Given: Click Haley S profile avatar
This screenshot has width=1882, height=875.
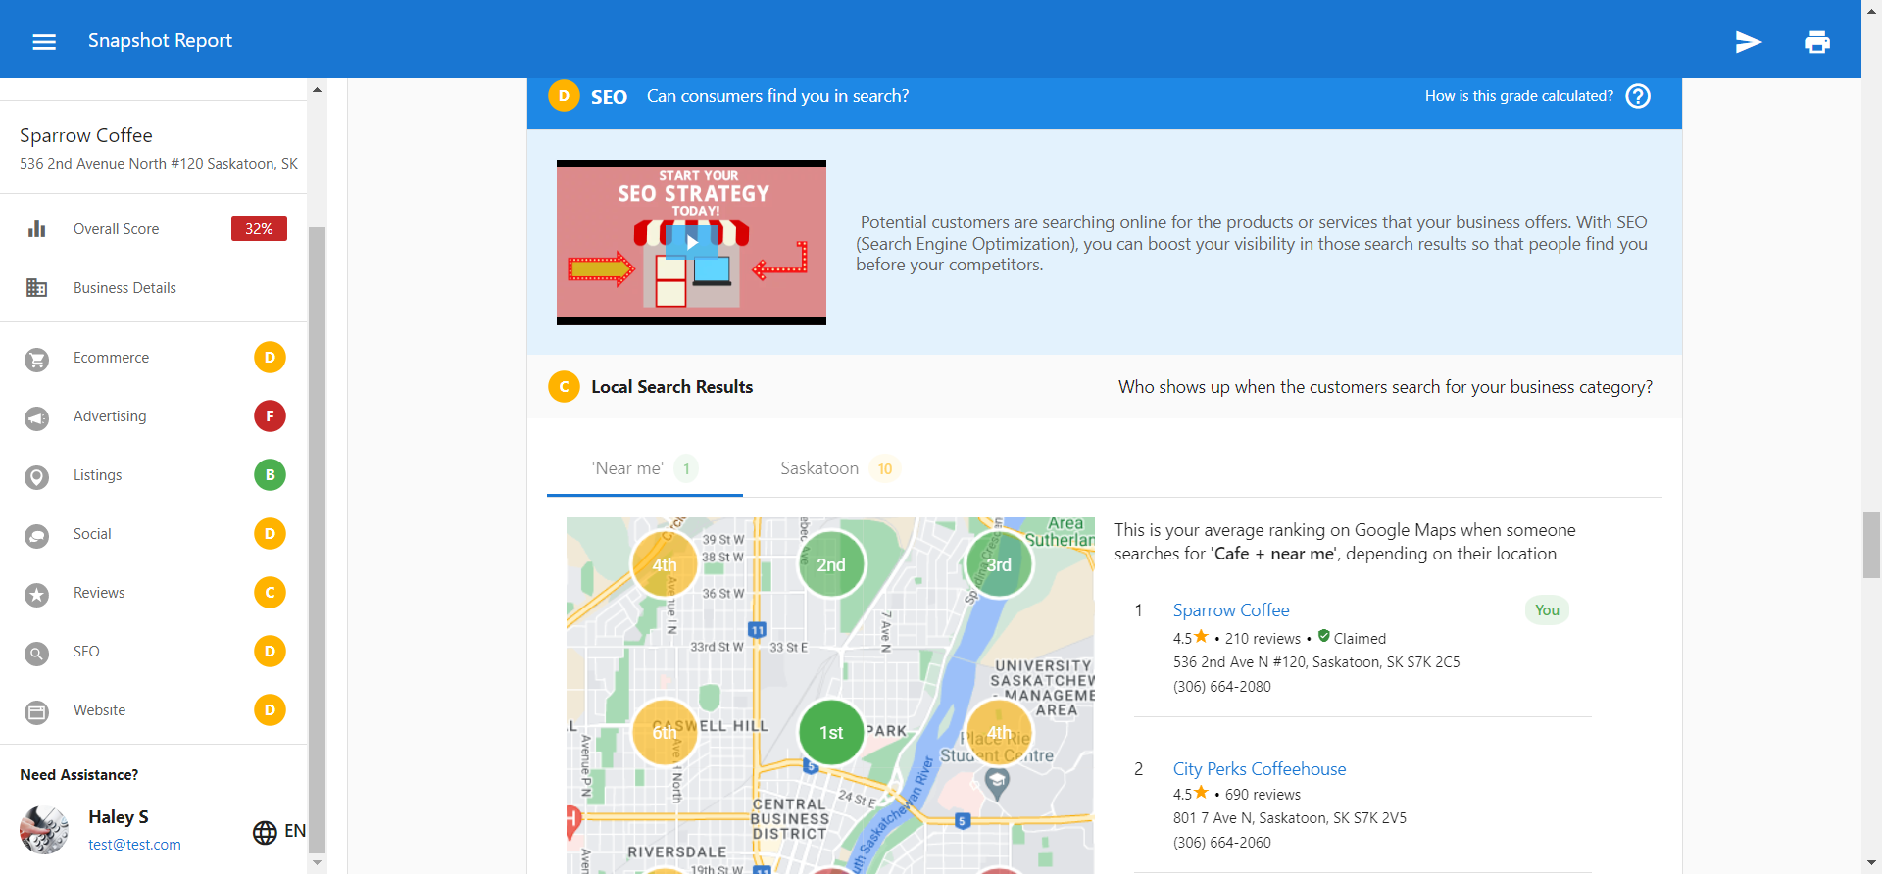Looking at the screenshot, I should [44, 830].
